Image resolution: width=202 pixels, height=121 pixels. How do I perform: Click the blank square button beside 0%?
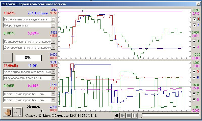click(x=8, y=57)
